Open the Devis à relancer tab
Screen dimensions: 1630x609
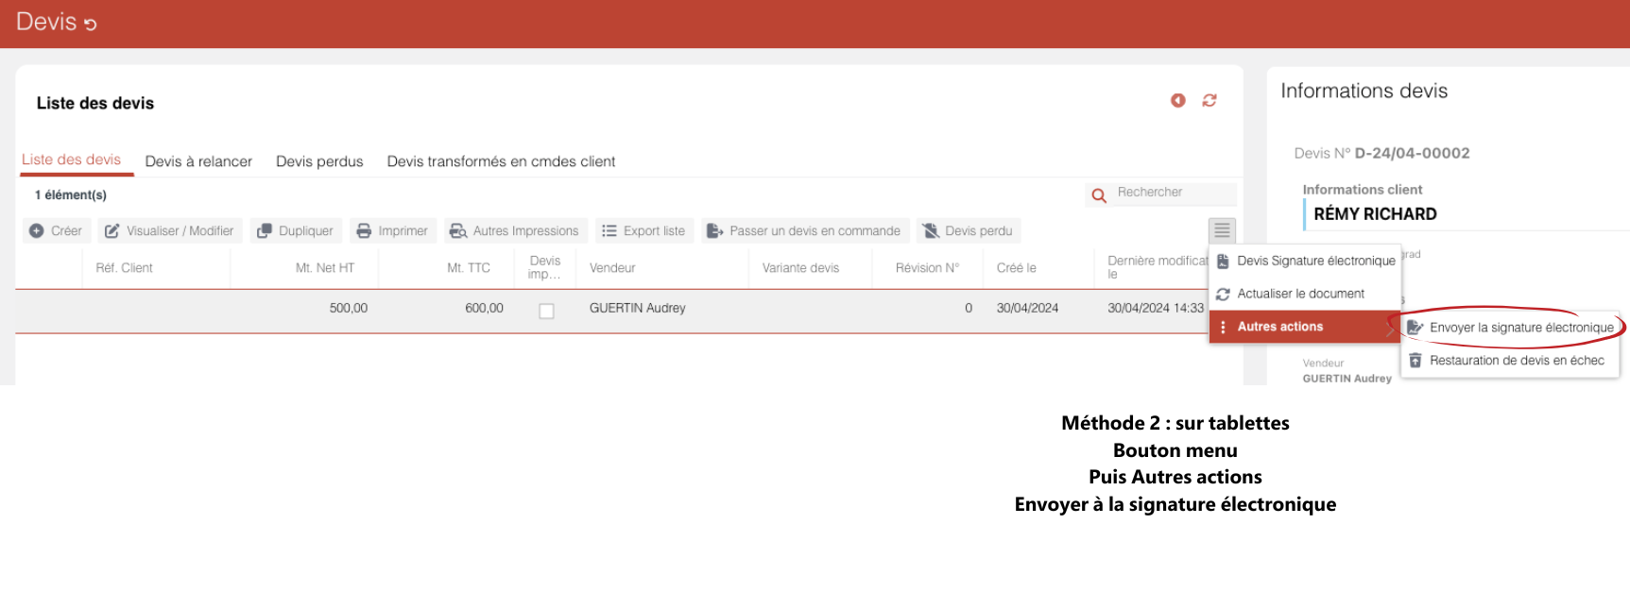198,161
